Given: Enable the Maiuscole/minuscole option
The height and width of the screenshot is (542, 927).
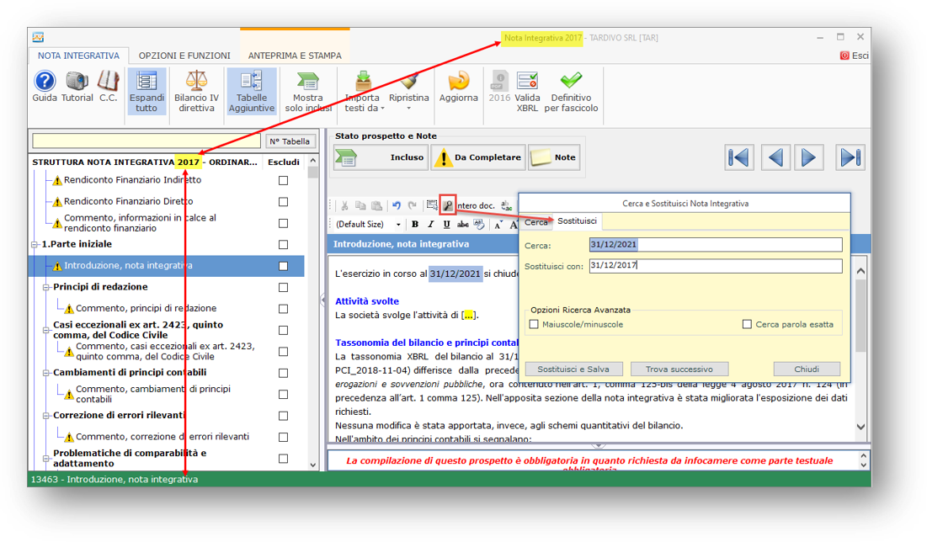Looking at the screenshot, I should [534, 324].
